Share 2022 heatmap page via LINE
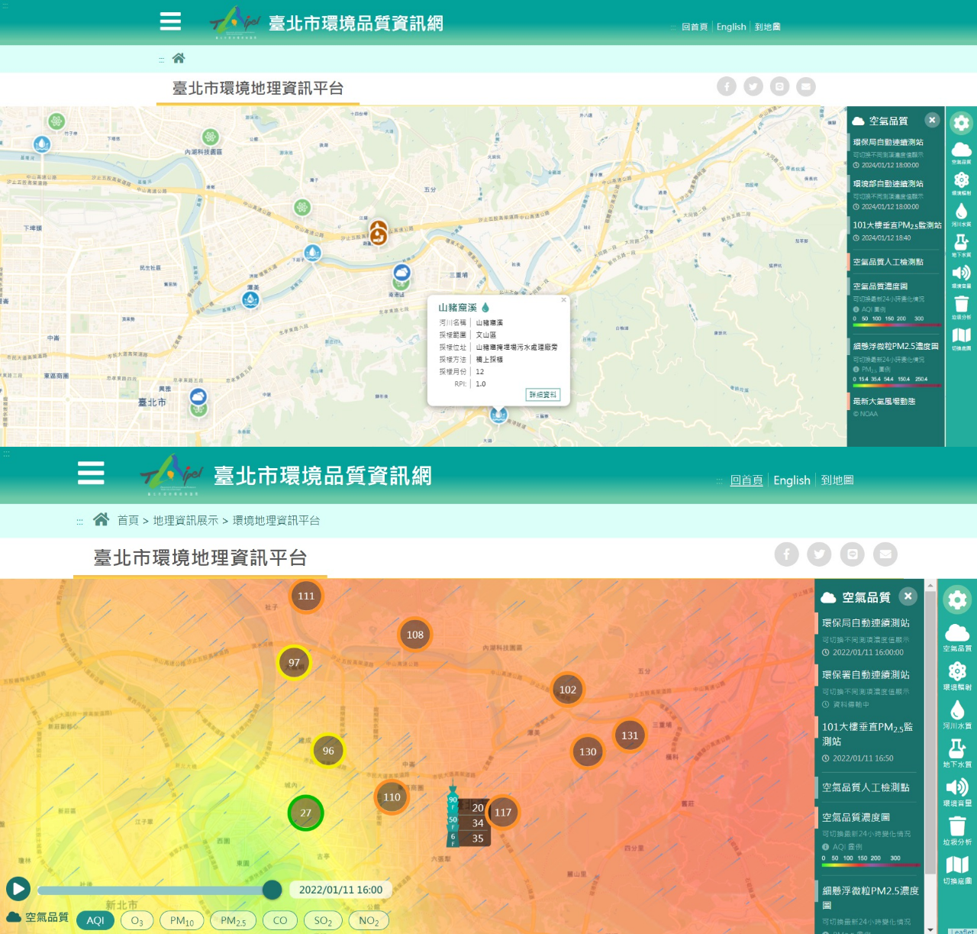Screen dimensions: 977x934 tap(853, 554)
